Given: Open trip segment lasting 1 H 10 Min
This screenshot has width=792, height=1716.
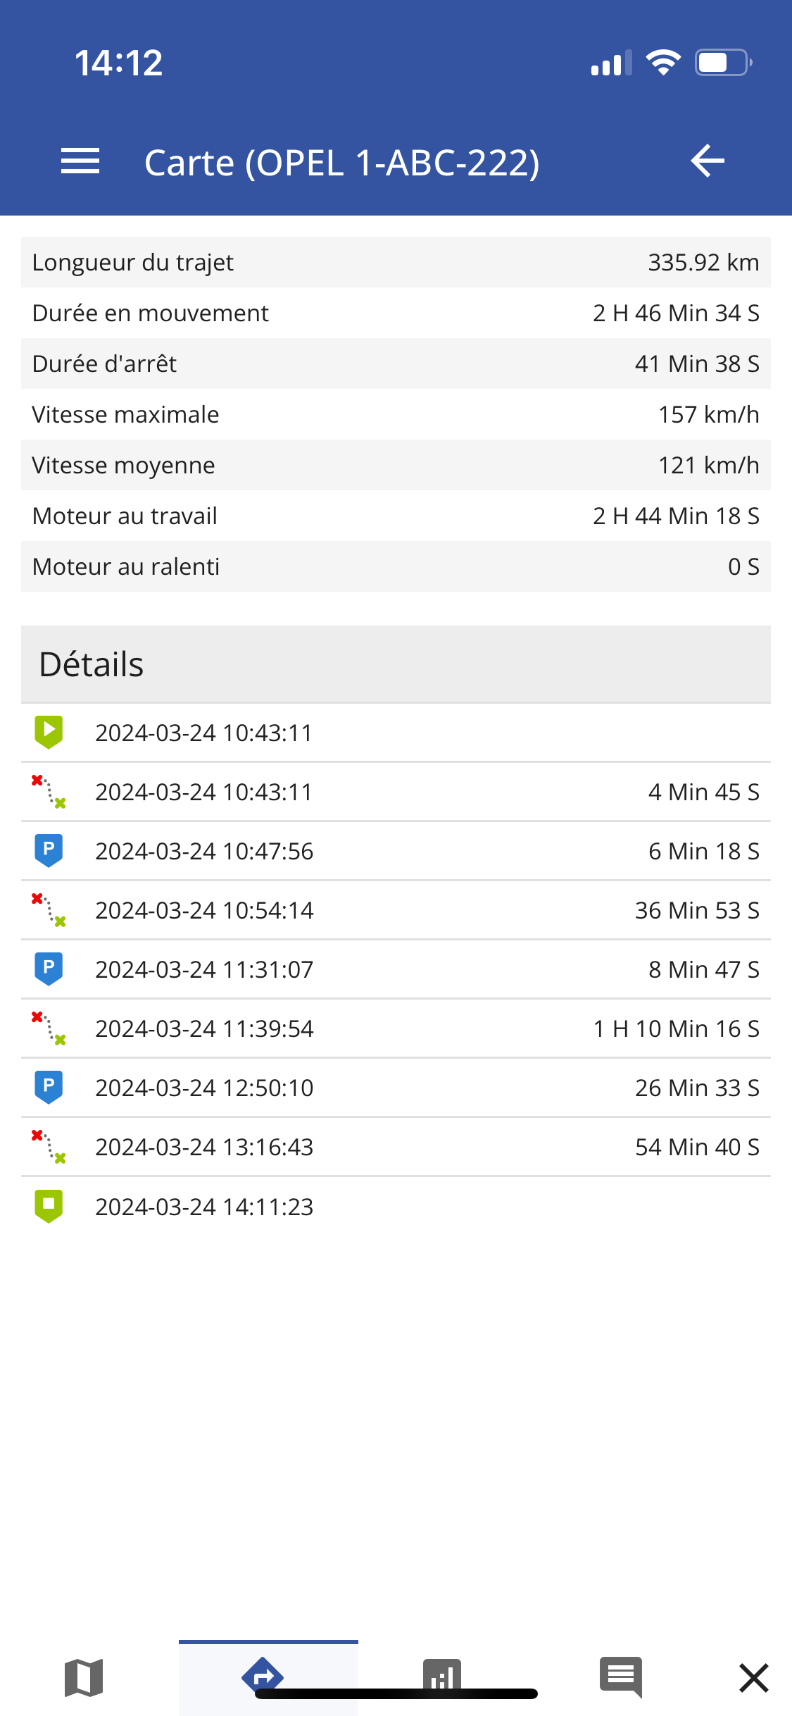Looking at the screenshot, I should tap(396, 1028).
